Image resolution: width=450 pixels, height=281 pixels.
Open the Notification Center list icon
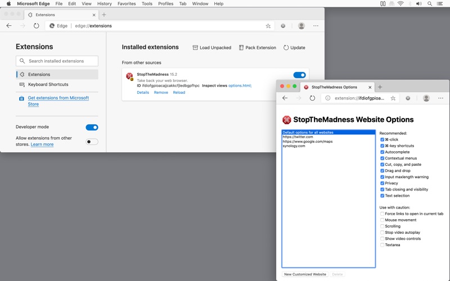pyautogui.click(x=440, y=4)
